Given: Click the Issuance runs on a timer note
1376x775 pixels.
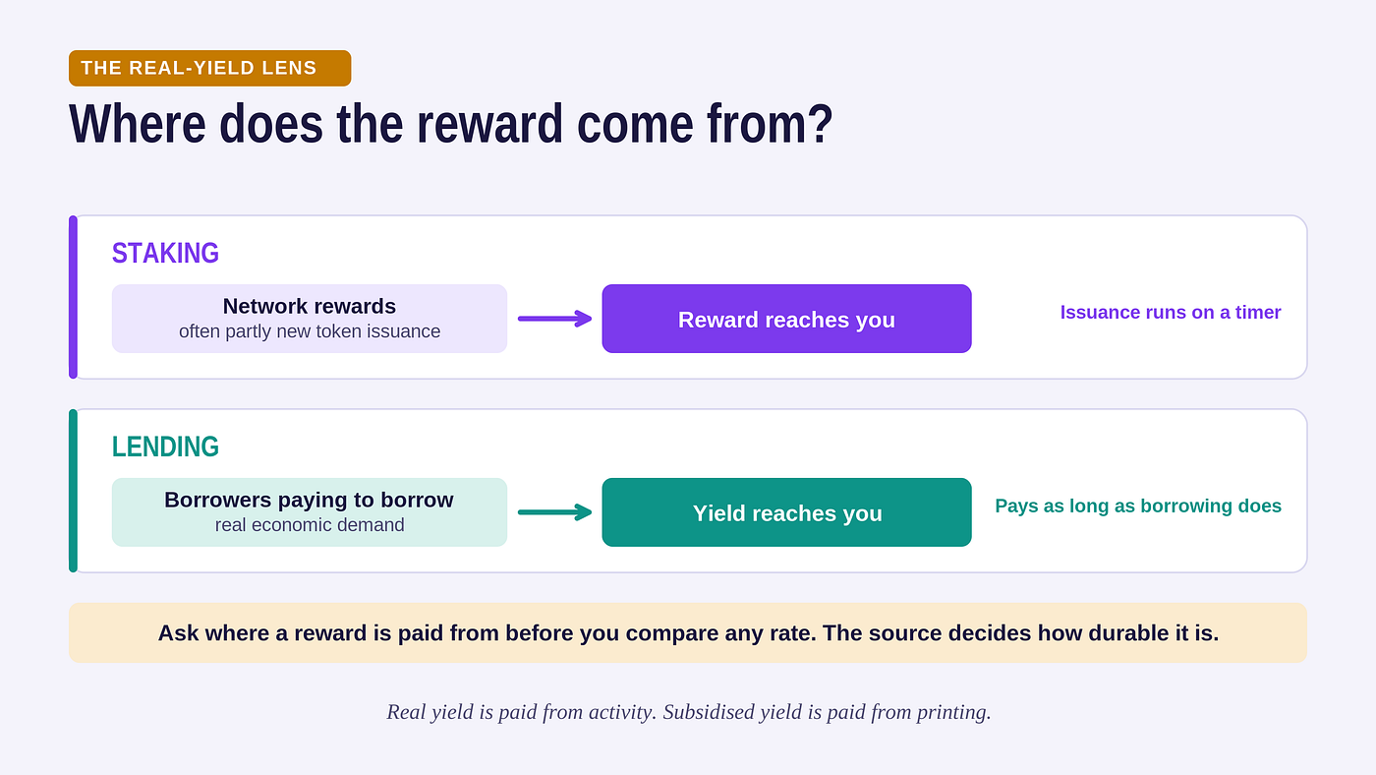Looking at the screenshot, I should tap(1171, 313).
